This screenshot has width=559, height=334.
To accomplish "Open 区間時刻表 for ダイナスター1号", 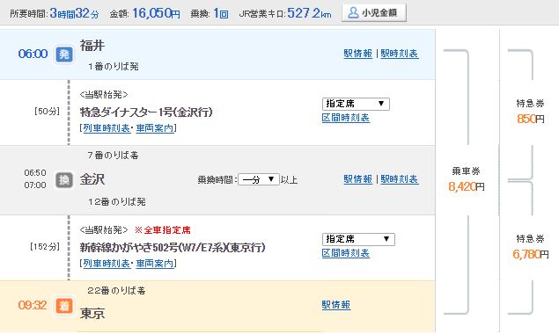I will (345, 118).
